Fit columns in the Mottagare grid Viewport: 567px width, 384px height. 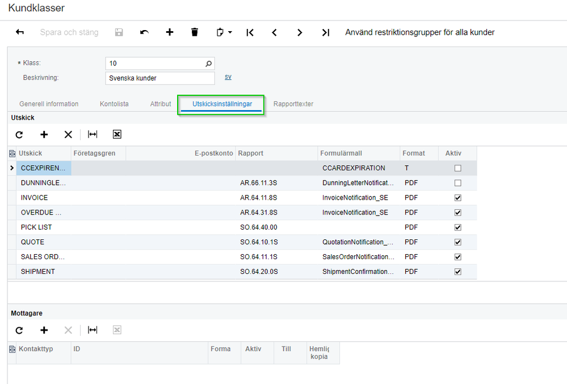93,330
